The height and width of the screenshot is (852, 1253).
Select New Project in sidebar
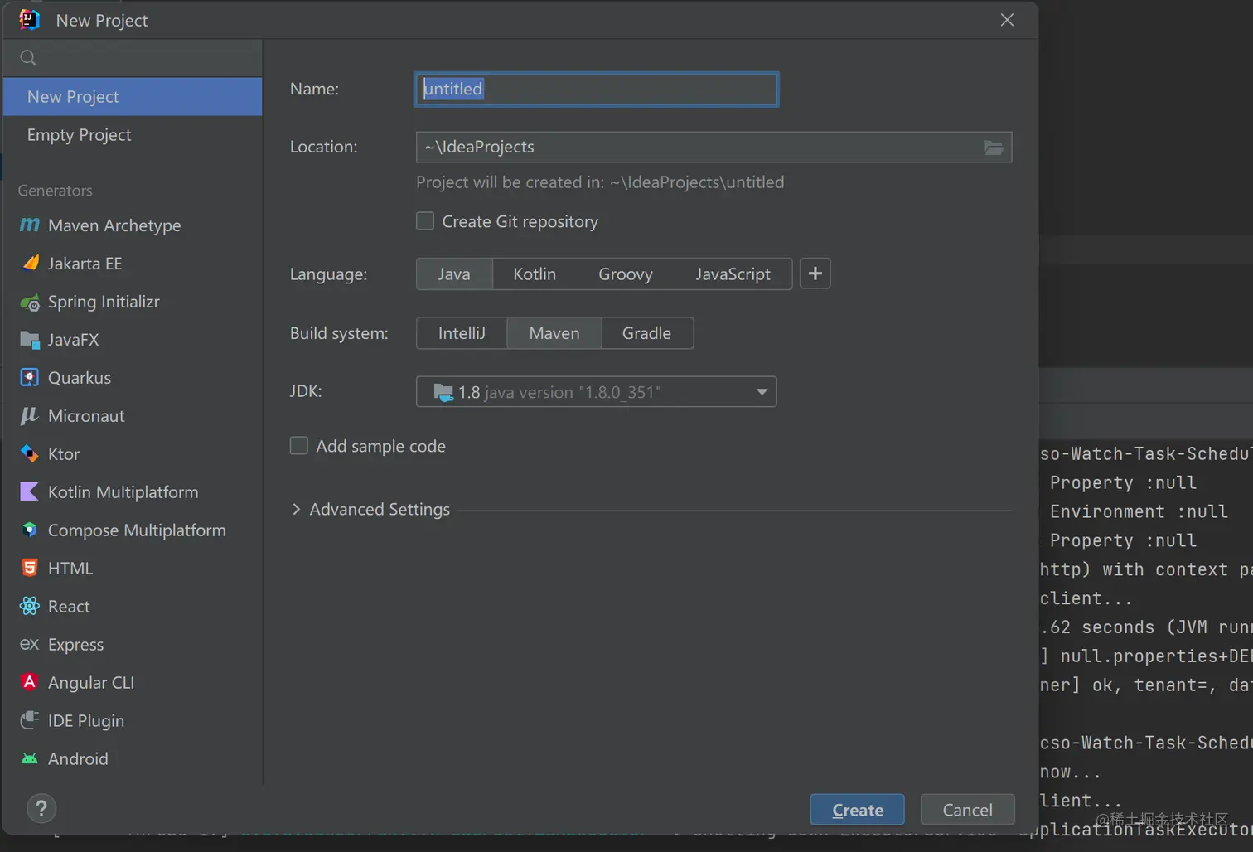click(73, 97)
